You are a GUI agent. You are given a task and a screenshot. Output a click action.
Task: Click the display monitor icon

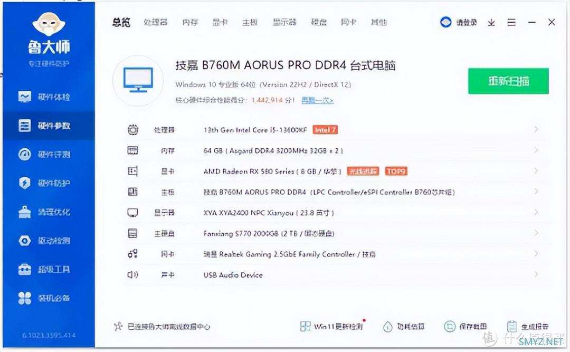click(132, 212)
